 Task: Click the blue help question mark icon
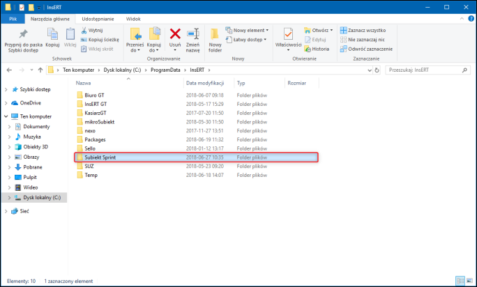[471, 19]
